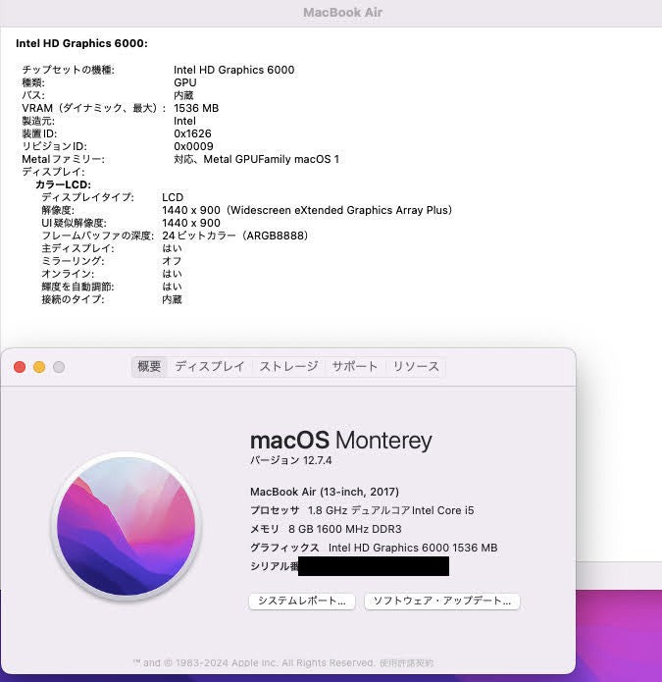This screenshot has height=682, width=662.
Task: Switch to the ディスプレイ tab
Action: coord(210,367)
